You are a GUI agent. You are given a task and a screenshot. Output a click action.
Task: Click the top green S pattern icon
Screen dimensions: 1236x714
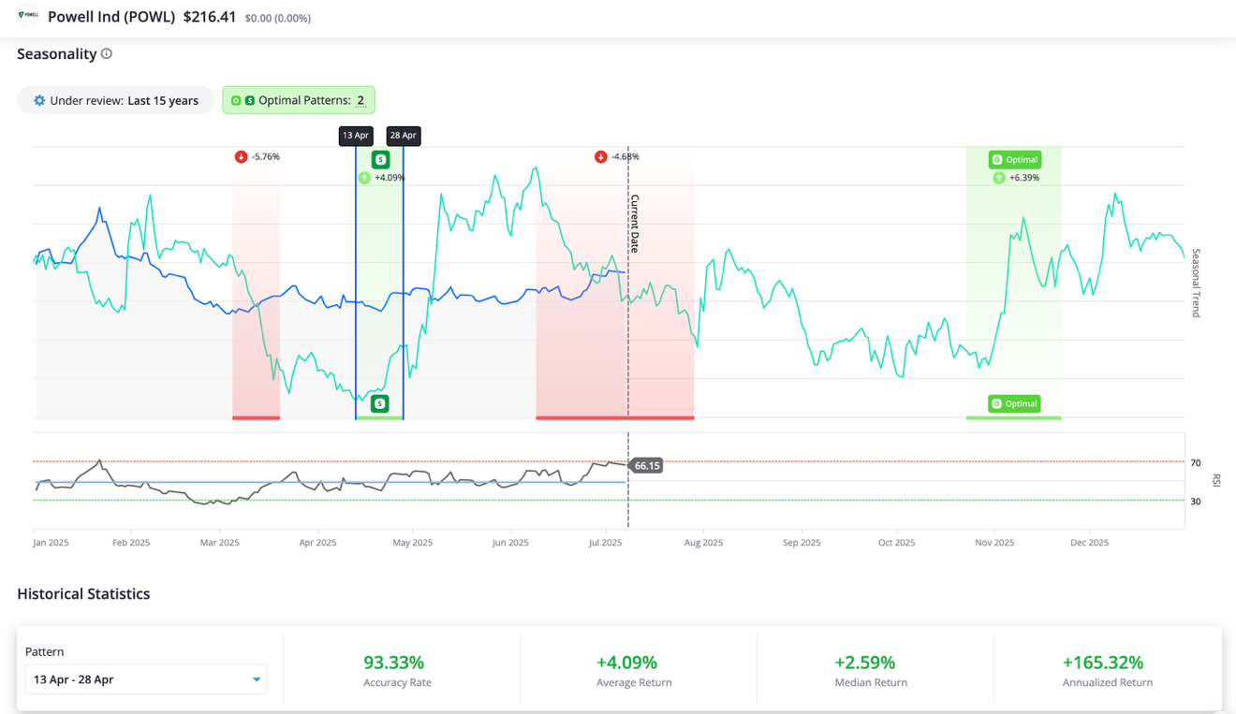(x=380, y=159)
